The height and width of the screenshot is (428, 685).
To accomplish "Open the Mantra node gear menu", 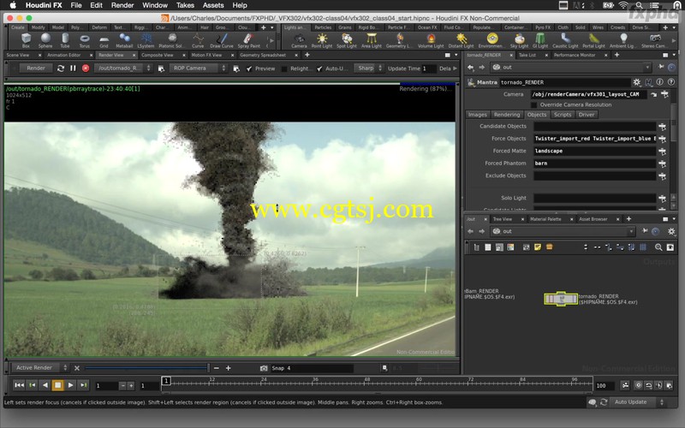I will pyautogui.click(x=637, y=82).
